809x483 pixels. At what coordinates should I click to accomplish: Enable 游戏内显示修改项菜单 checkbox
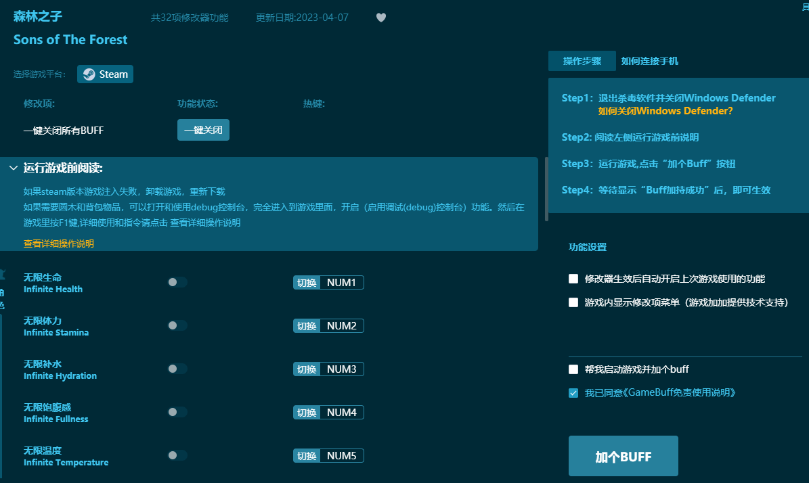(x=573, y=302)
